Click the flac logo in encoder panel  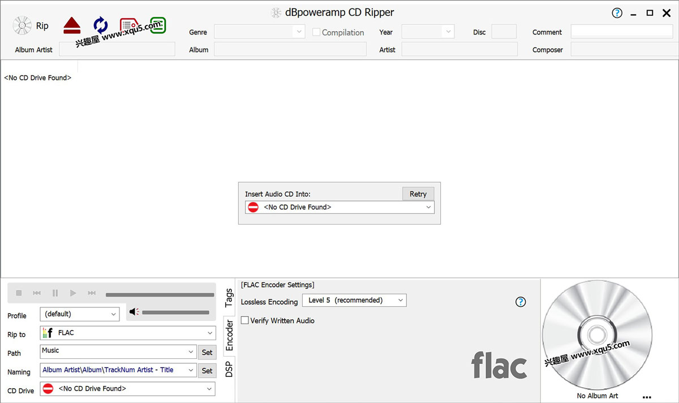tap(499, 365)
